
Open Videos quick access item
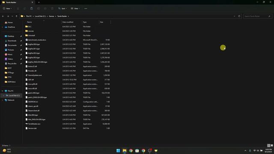coord(10,59)
